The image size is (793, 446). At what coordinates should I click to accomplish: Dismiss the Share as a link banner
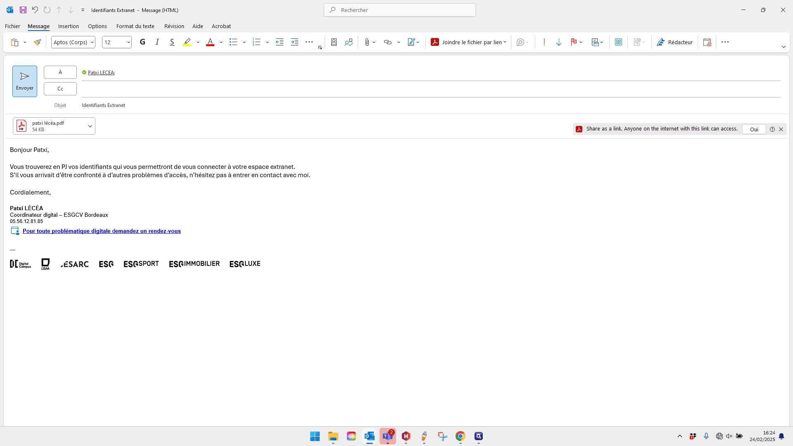tap(781, 129)
